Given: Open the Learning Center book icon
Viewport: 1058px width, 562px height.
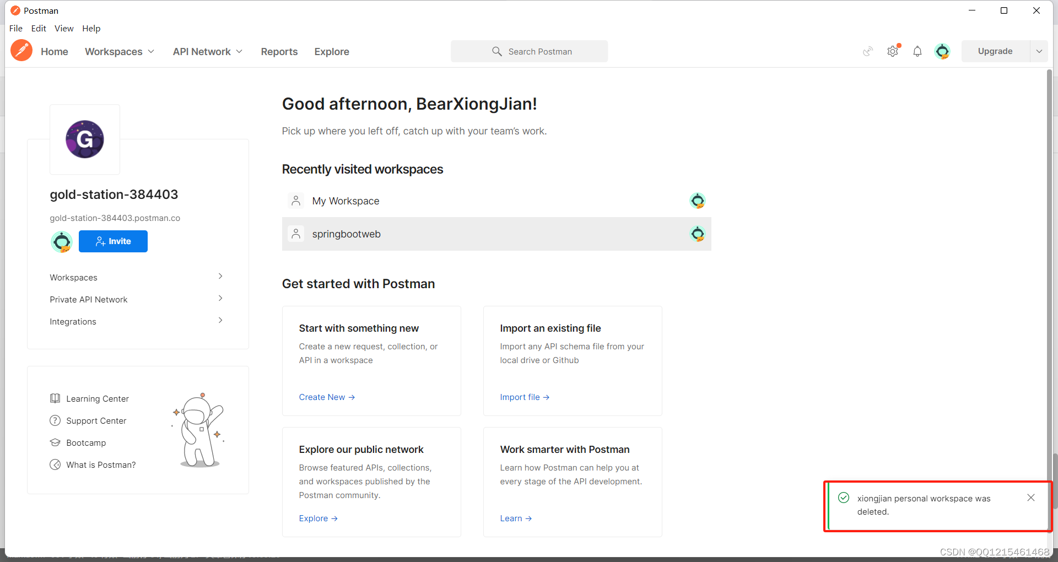Looking at the screenshot, I should tap(55, 398).
